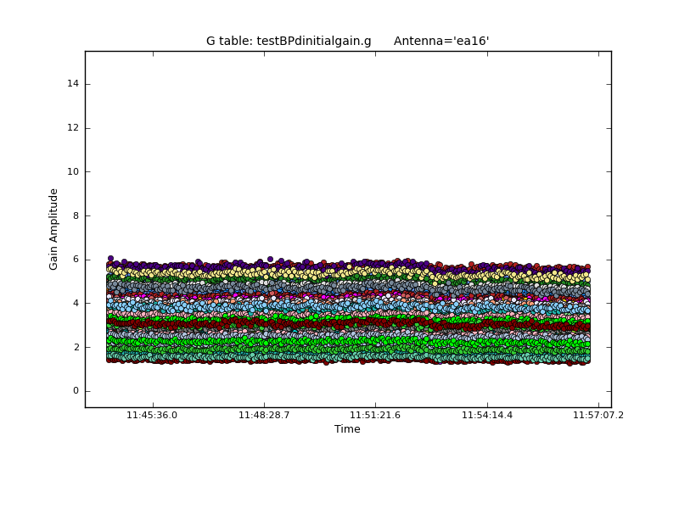Viewport: 679px width, 509px height.
Task: Click the Antenna='ea16' title text
Action: pyautogui.click(x=441, y=41)
